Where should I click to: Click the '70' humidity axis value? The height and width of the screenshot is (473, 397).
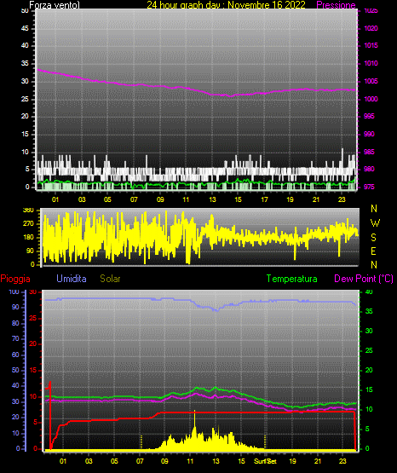[x=15, y=338]
